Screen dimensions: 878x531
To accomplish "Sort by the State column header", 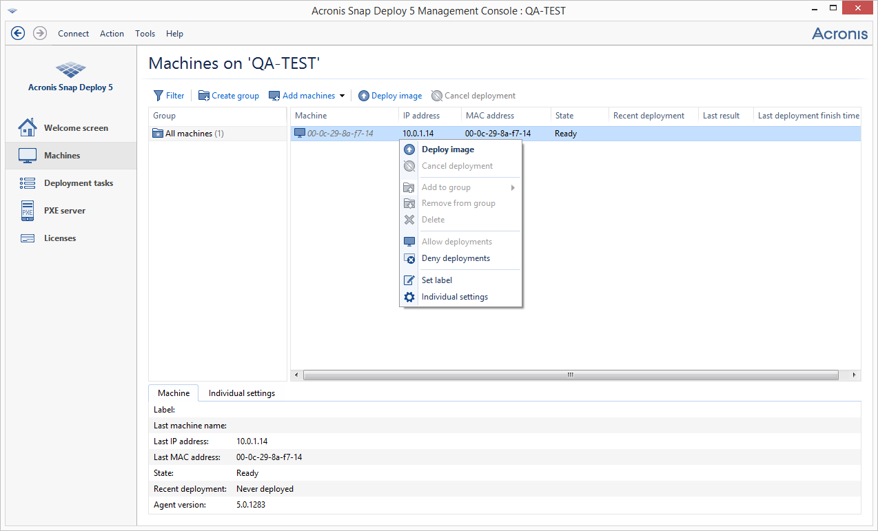I will coord(564,116).
